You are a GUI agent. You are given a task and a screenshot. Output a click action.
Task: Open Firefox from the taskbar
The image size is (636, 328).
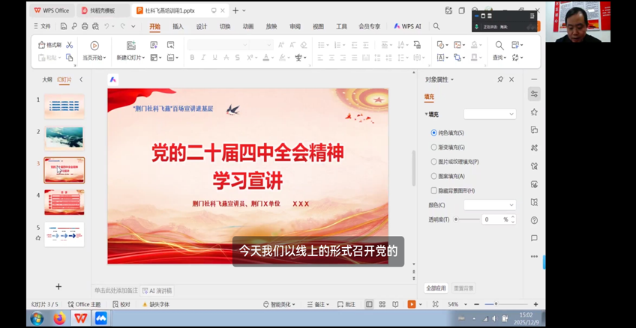pos(58,318)
